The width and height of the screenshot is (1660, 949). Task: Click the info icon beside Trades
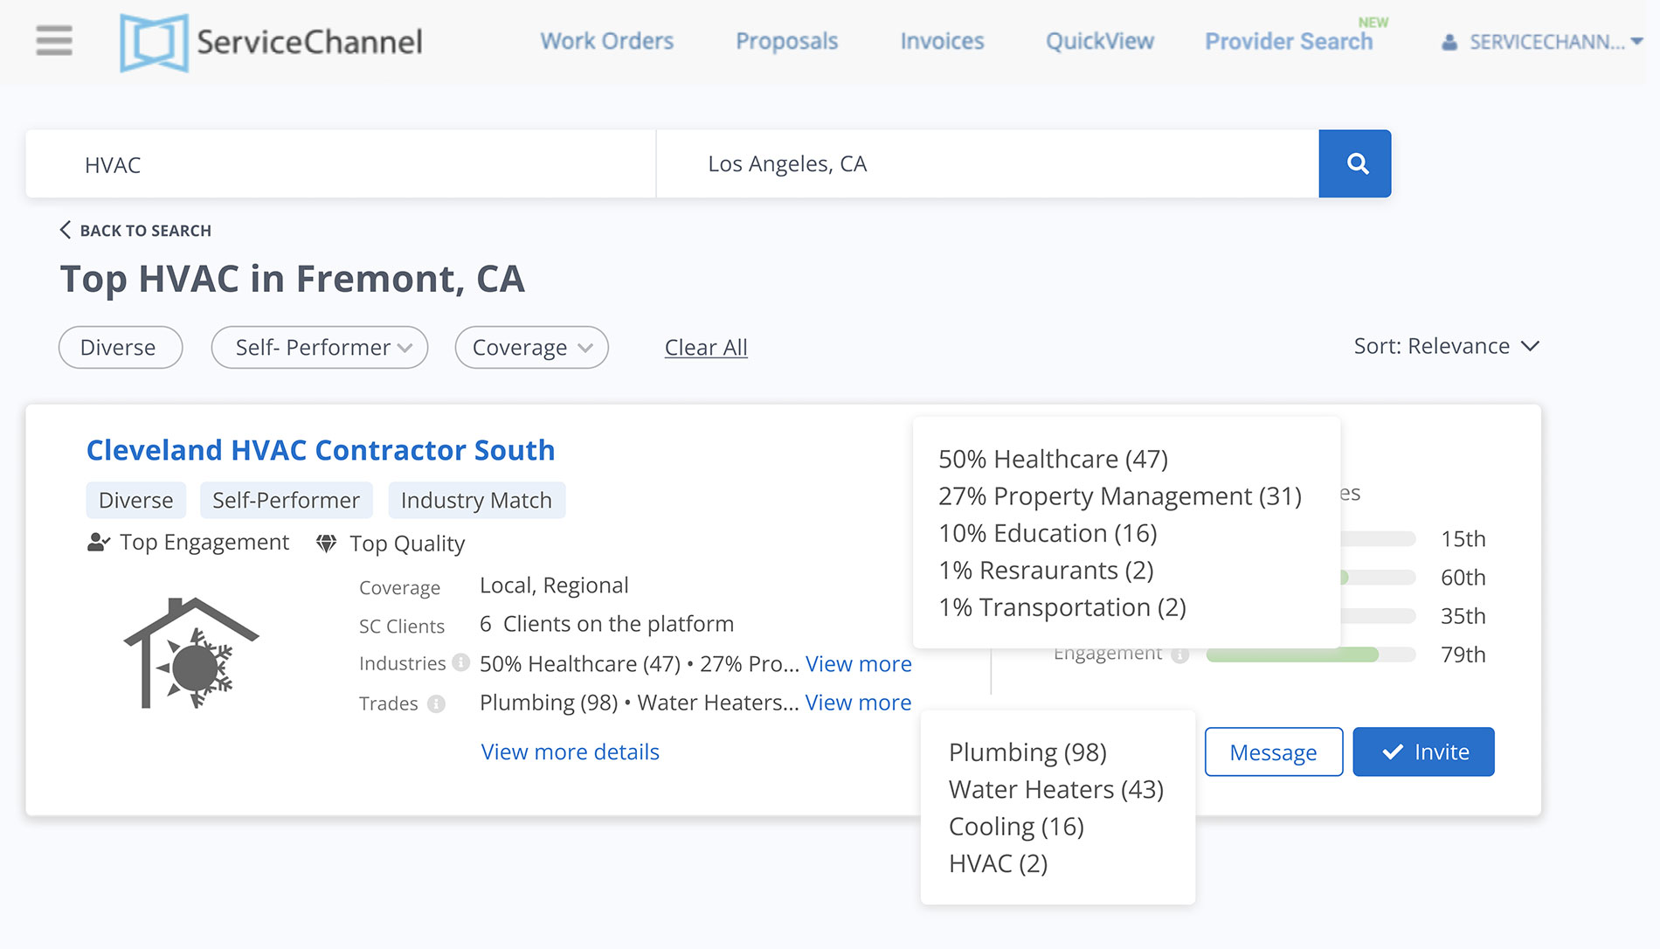(x=437, y=703)
